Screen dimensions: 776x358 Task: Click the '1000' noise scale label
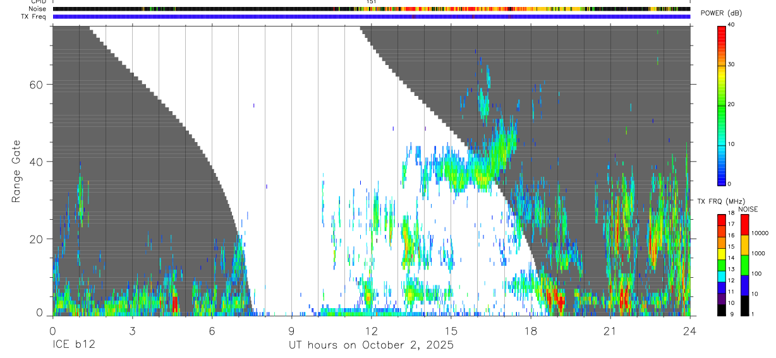tap(758, 253)
